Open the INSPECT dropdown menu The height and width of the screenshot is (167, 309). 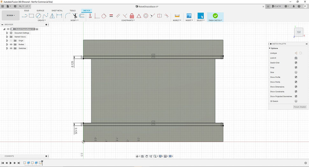[177, 20]
